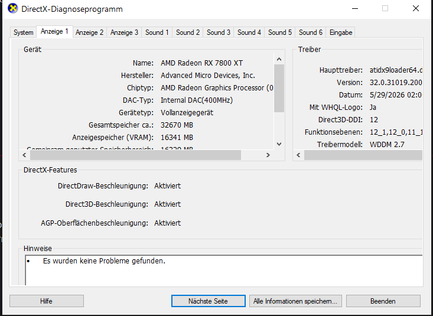This screenshot has height=316, width=433.
Task: Click driver version '32.0.31019.200' value
Action: (x=396, y=83)
